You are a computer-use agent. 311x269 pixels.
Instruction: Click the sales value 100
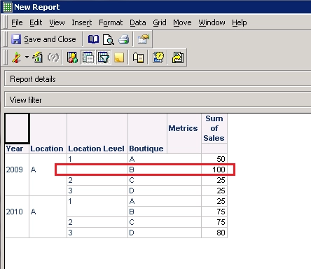(x=219, y=170)
